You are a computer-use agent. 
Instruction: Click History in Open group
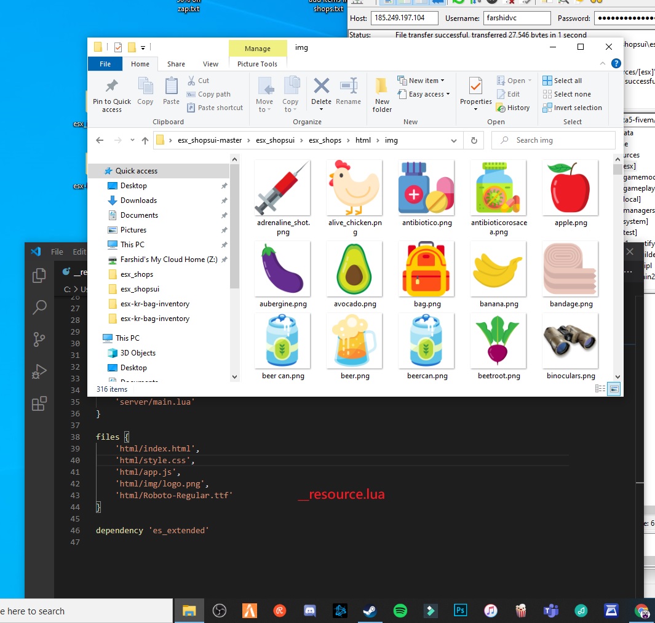tap(513, 108)
